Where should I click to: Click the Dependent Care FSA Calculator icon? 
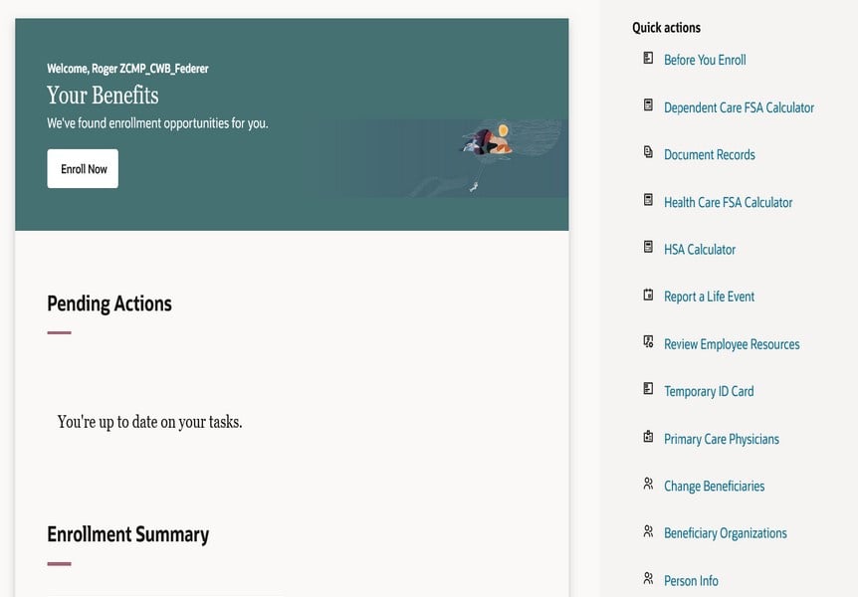(x=647, y=105)
